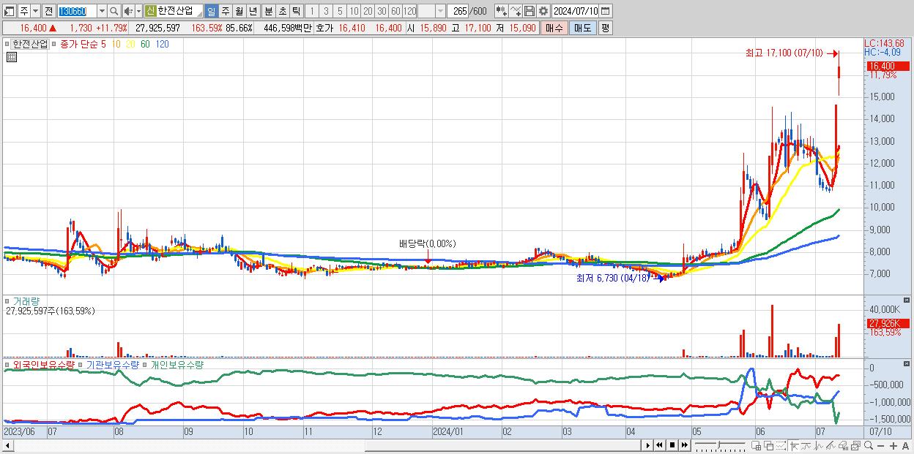Click the 기관보유수량 indicator label
Image resolution: width=914 pixels, height=454 pixels.
pyautogui.click(x=111, y=364)
